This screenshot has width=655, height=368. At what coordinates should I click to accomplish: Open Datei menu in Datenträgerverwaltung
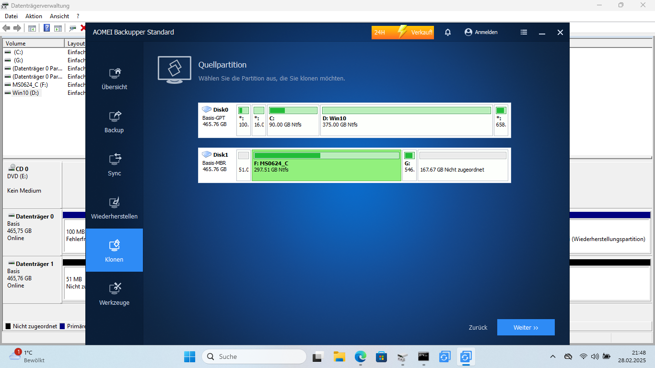[x=11, y=16]
